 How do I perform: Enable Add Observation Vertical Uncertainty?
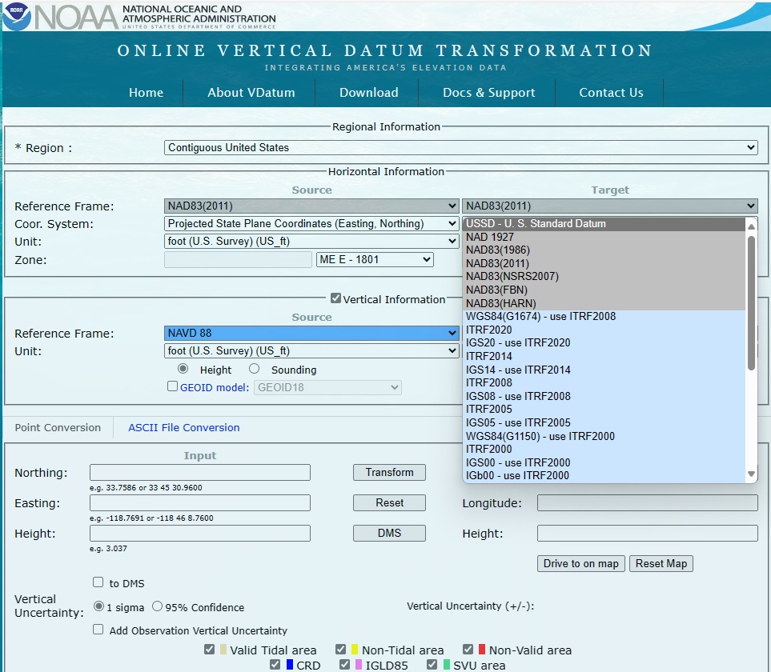click(x=98, y=630)
